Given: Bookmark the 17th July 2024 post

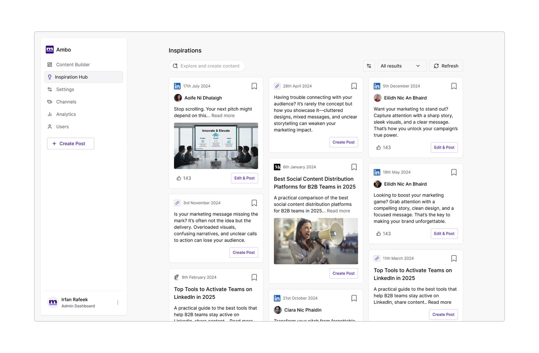Looking at the screenshot, I should click(254, 86).
